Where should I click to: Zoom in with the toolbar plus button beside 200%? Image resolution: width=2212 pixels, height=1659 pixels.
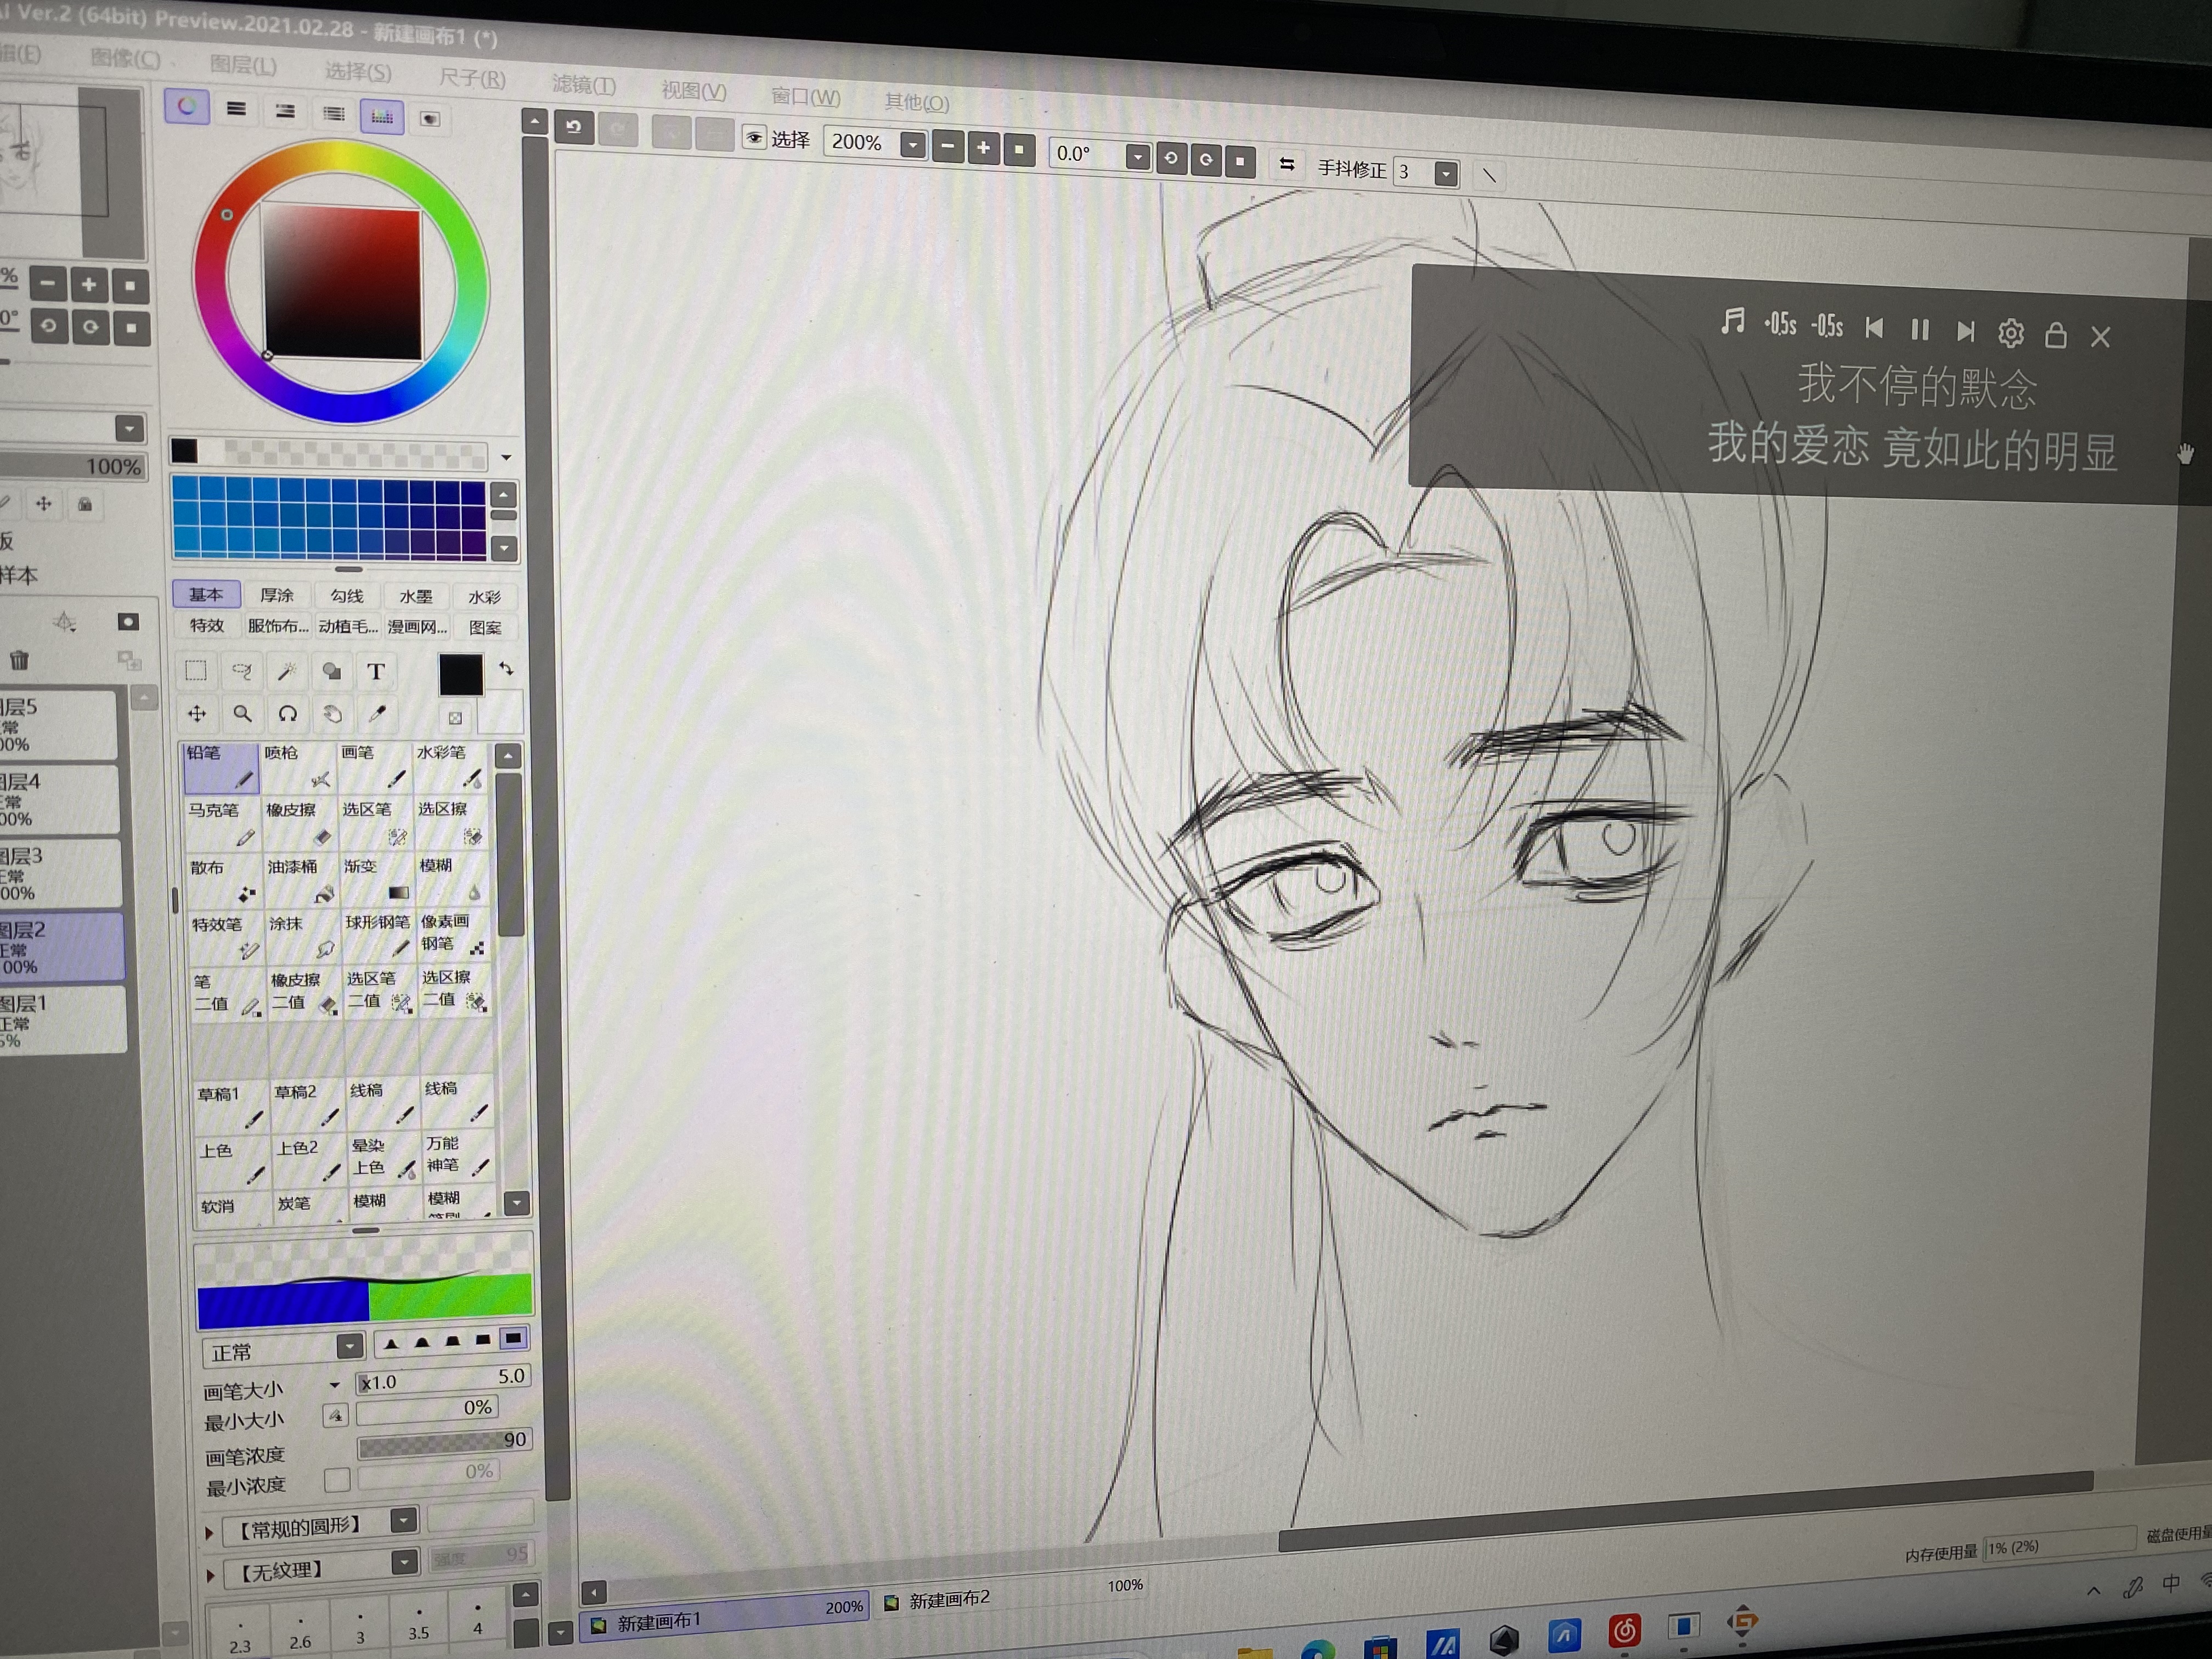tap(983, 148)
